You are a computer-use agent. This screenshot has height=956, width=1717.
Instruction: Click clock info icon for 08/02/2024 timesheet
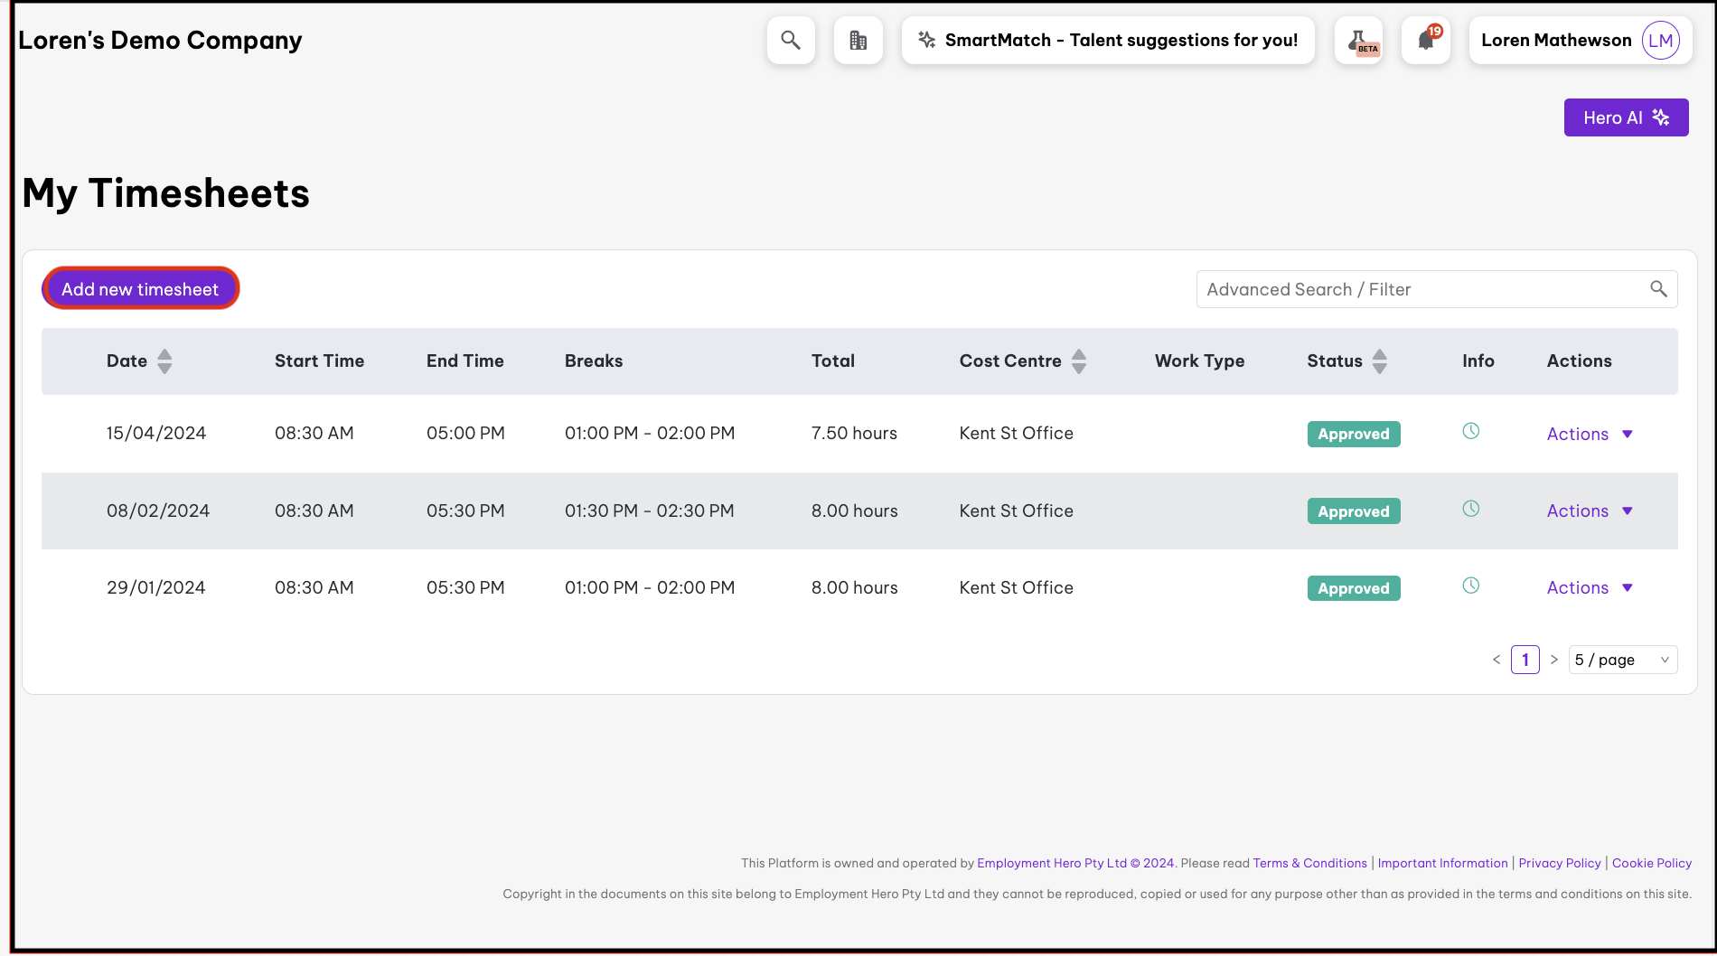[1471, 509]
